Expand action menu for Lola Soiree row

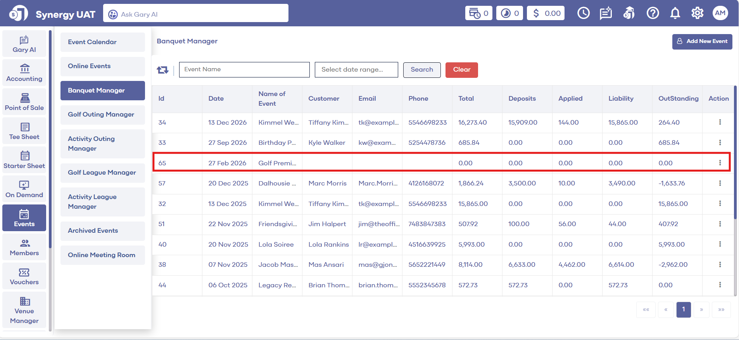point(720,244)
